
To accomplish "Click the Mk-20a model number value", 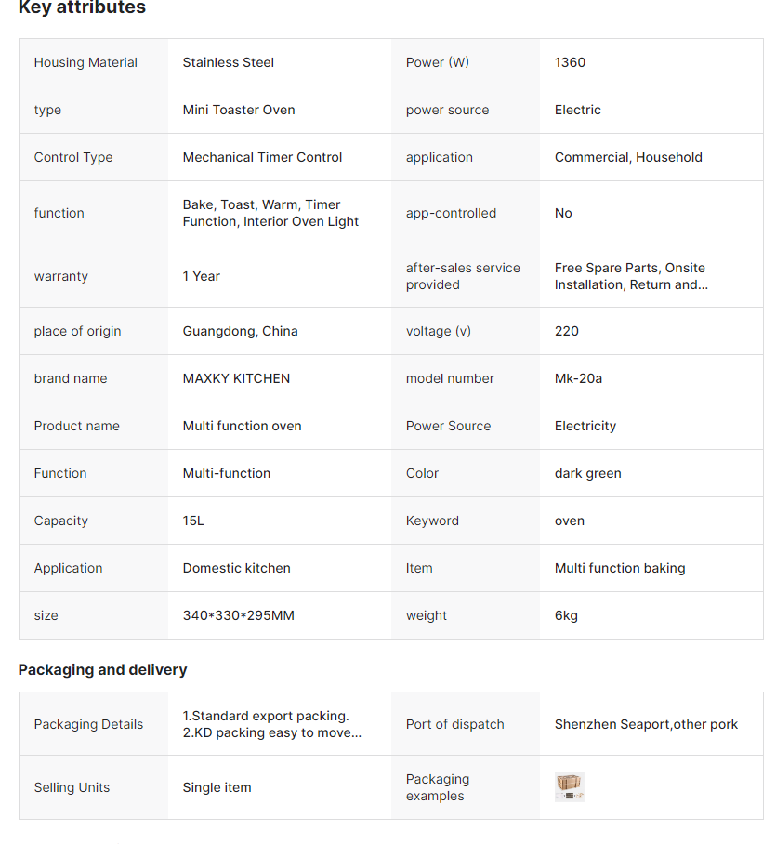I will click(x=578, y=378).
